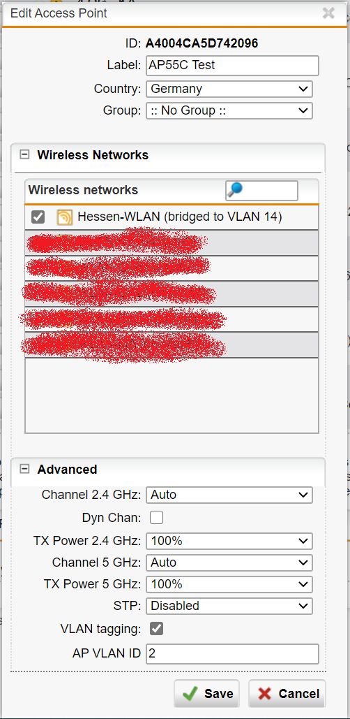Open the Country dropdown showing Germany
350x719 pixels.
(x=229, y=89)
